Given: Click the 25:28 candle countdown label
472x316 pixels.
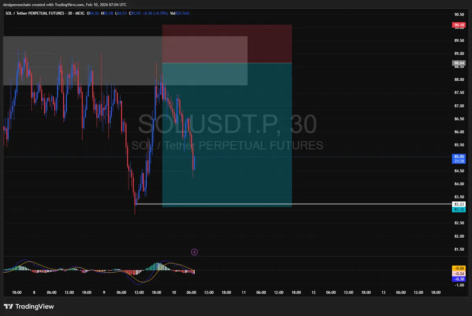Looking at the screenshot, I should [459, 161].
